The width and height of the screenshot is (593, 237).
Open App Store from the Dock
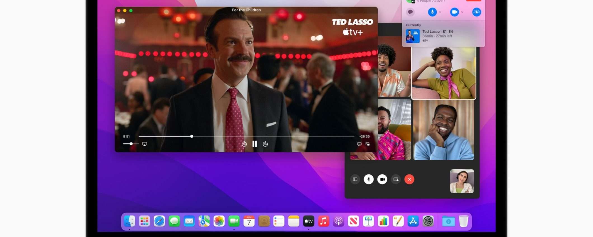[x=413, y=221]
